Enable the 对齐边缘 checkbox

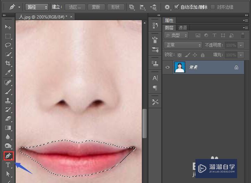[213, 7]
